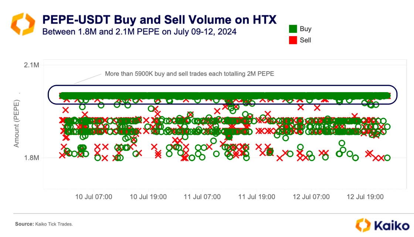Select the green Buy legend swatch

pyautogui.click(x=293, y=29)
